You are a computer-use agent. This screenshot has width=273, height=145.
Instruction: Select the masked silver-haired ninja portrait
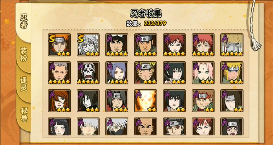coord(117,126)
